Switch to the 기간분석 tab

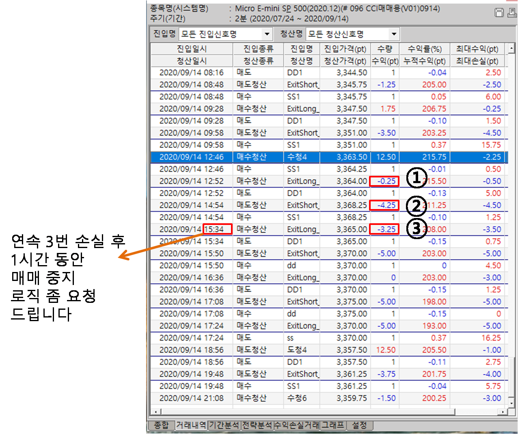click(x=224, y=425)
